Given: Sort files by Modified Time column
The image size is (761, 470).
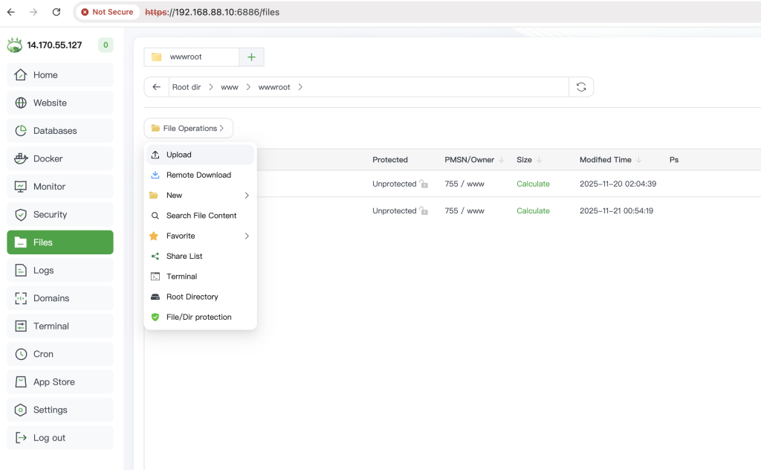Looking at the screenshot, I should pos(606,160).
